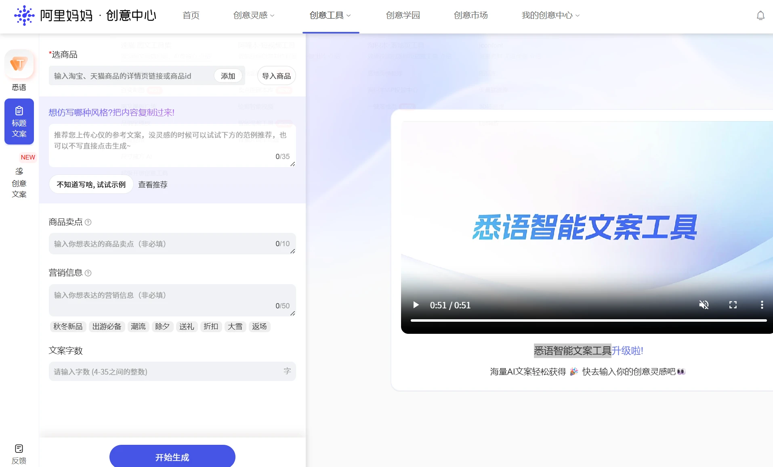
Task: Select the 潮流 tag
Action: tap(138, 327)
